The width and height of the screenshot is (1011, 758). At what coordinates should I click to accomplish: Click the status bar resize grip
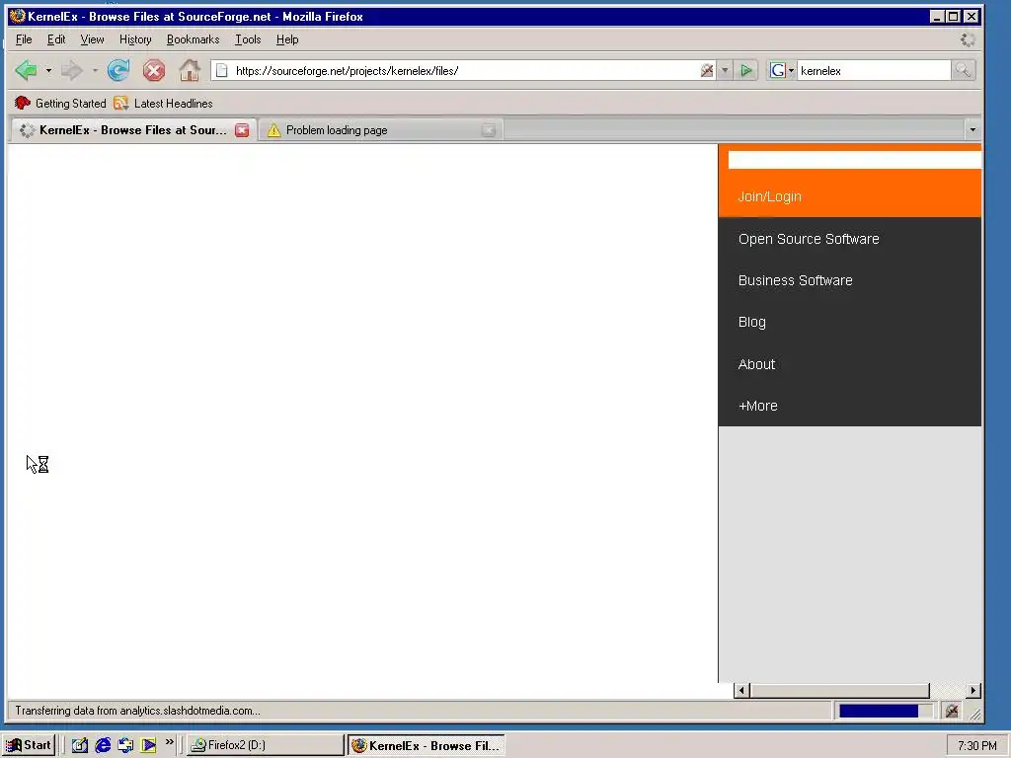click(x=974, y=713)
